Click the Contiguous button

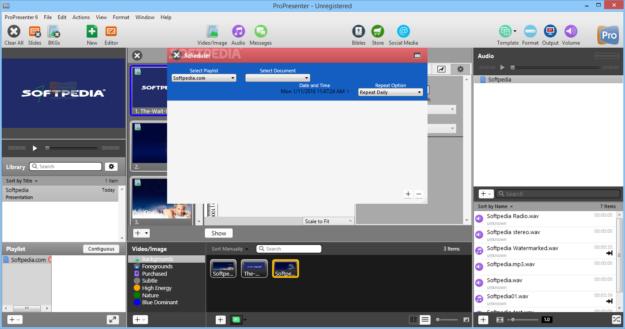[x=102, y=249]
